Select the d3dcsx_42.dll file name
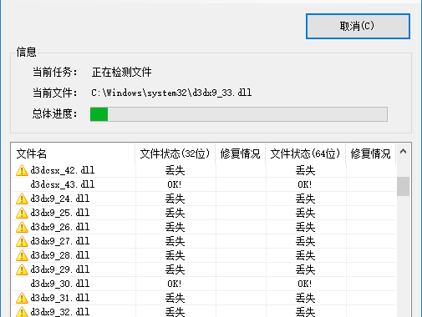422x317 pixels. click(x=63, y=170)
